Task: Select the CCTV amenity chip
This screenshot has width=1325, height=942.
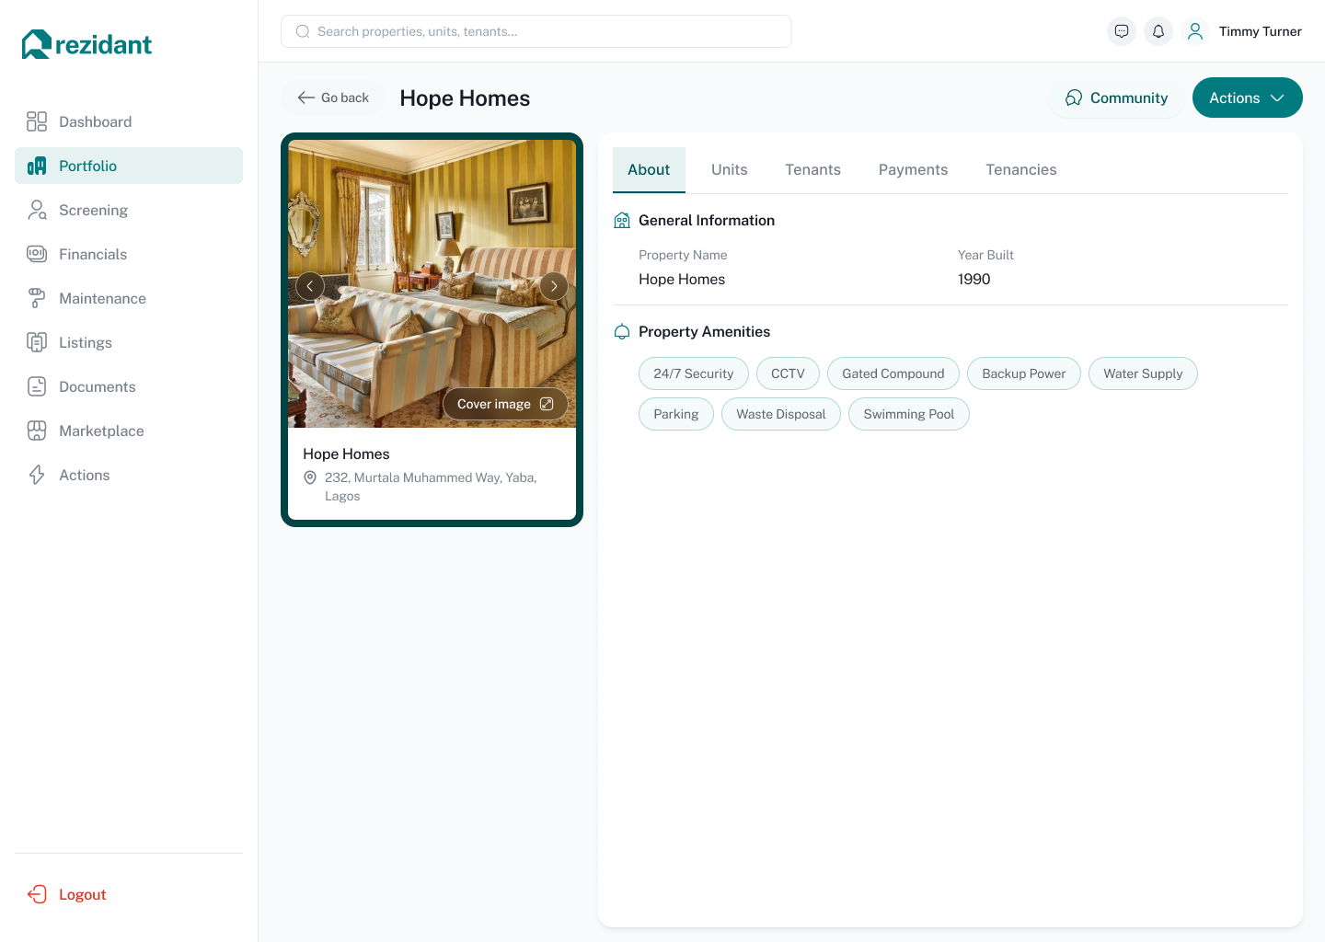Action: [788, 373]
